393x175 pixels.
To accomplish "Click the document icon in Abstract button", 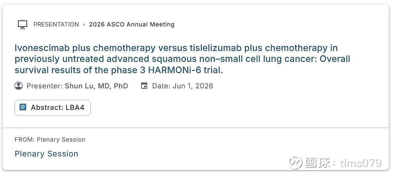I will click(23, 108).
